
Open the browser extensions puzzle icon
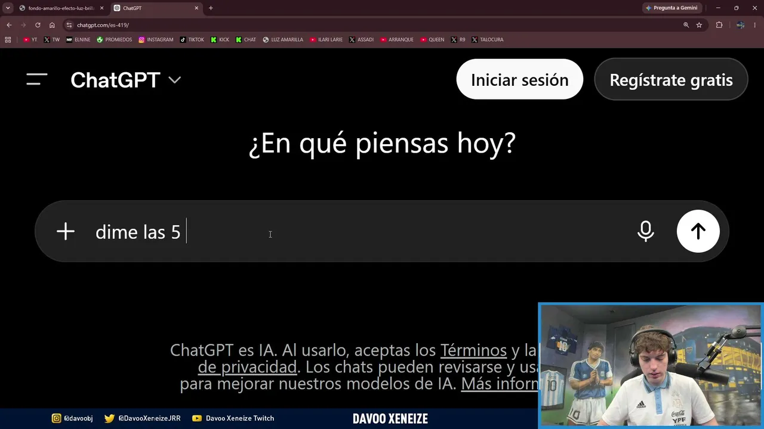coord(719,25)
